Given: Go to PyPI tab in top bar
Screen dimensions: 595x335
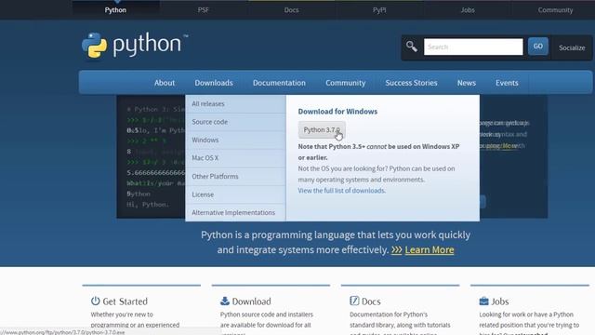Looking at the screenshot, I should (x=379, y=10).
